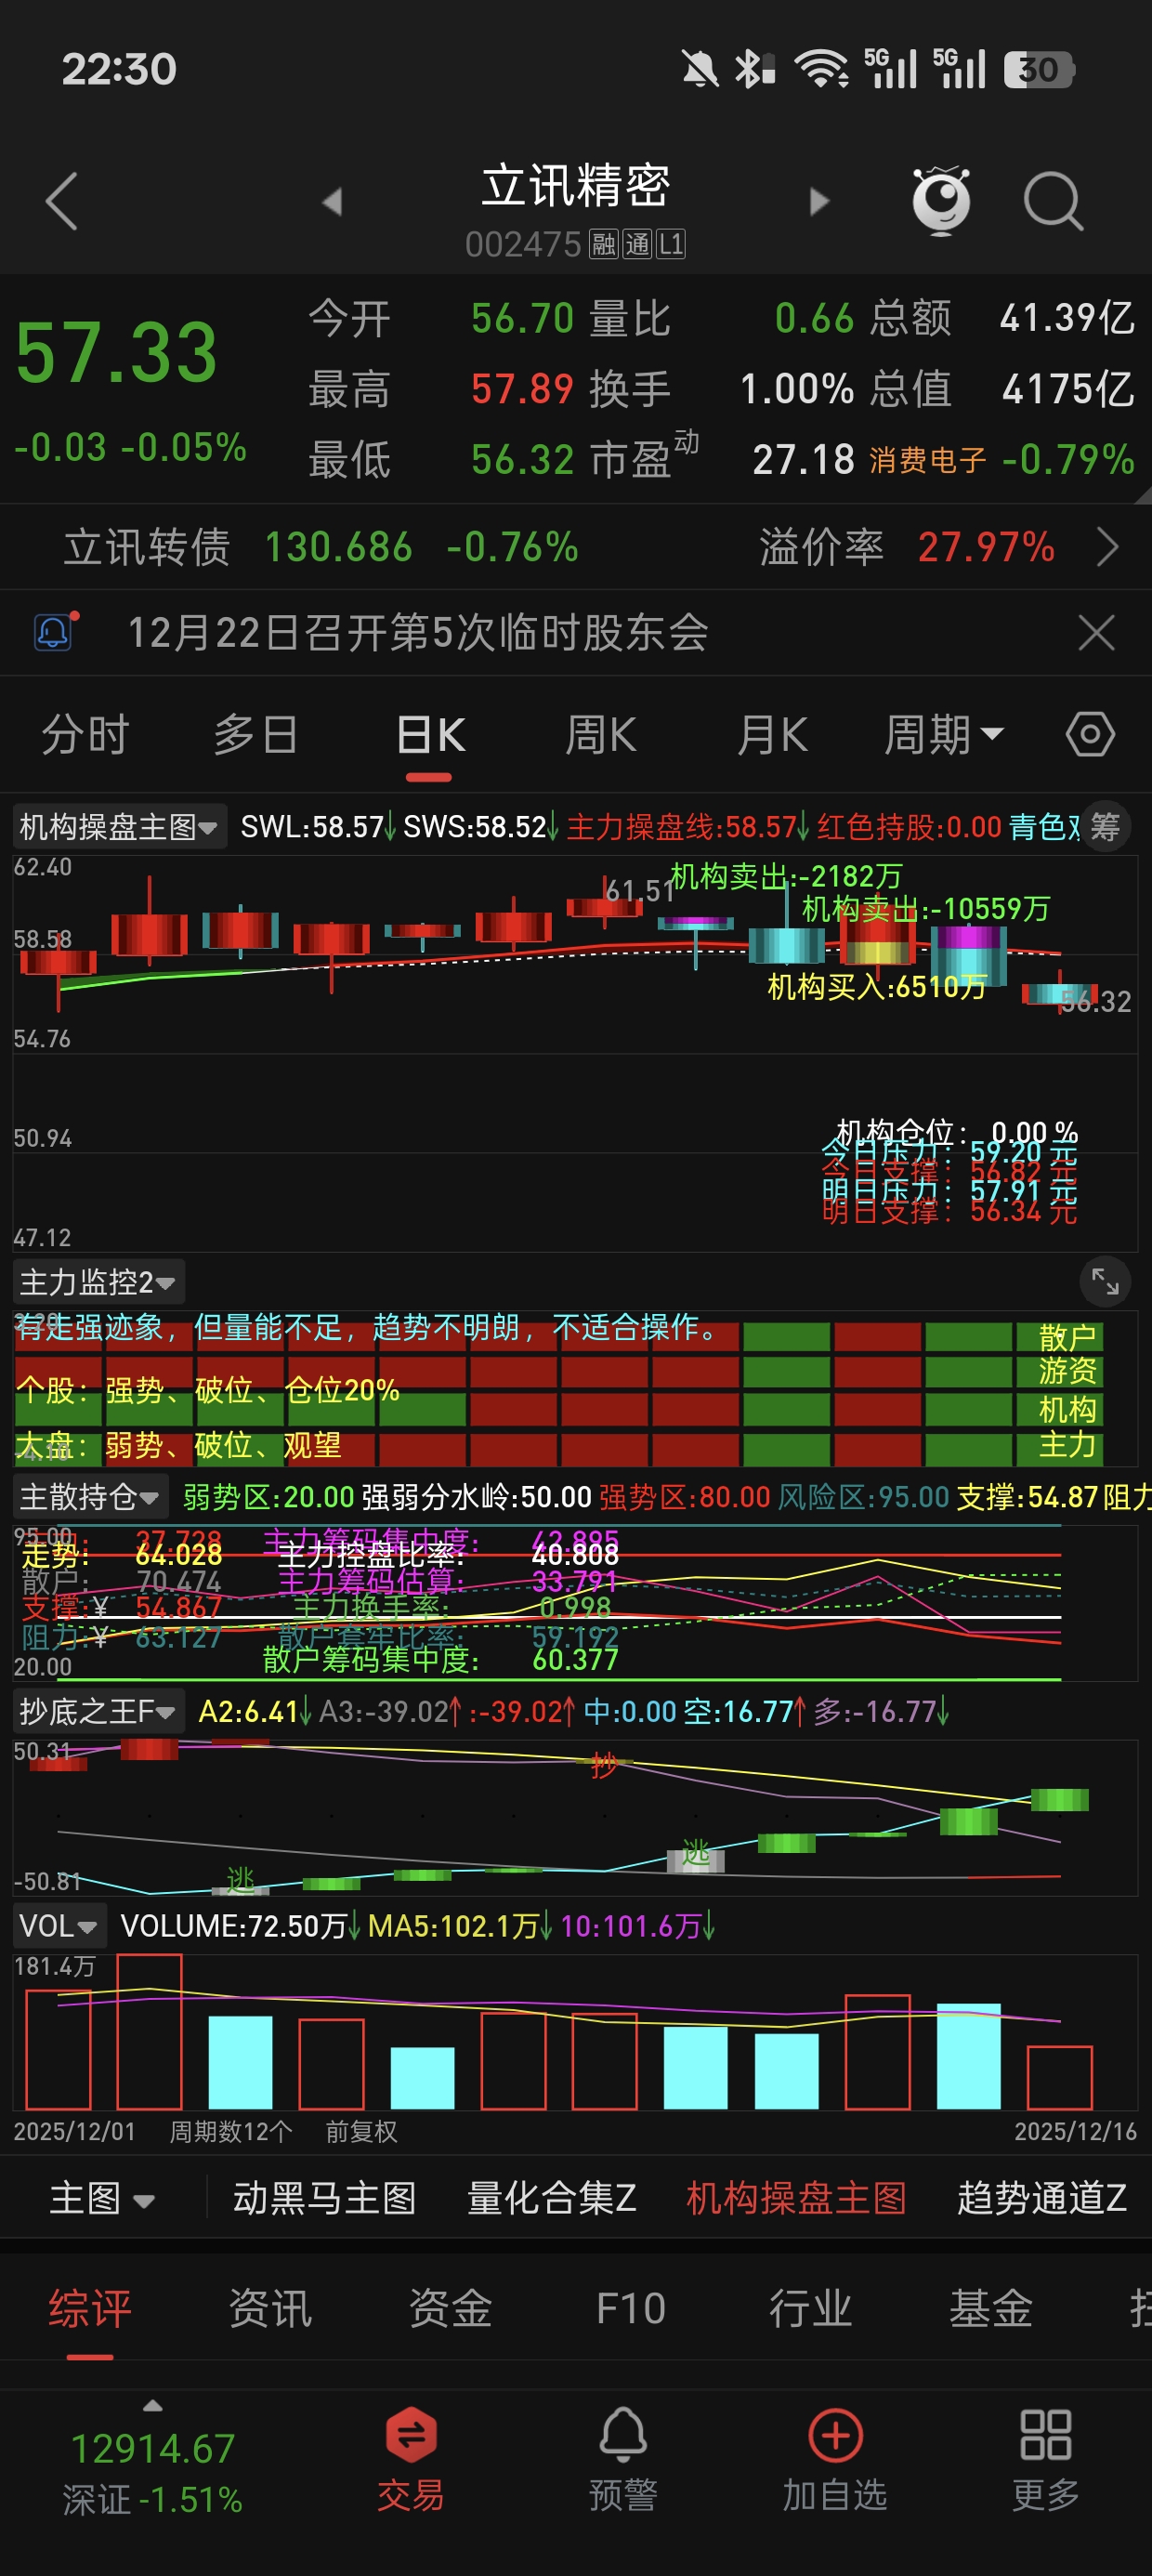Select 量化合集Z indicator
The height and width of the screenshot is (2576, 1152).
click(x=552, y=2198)
